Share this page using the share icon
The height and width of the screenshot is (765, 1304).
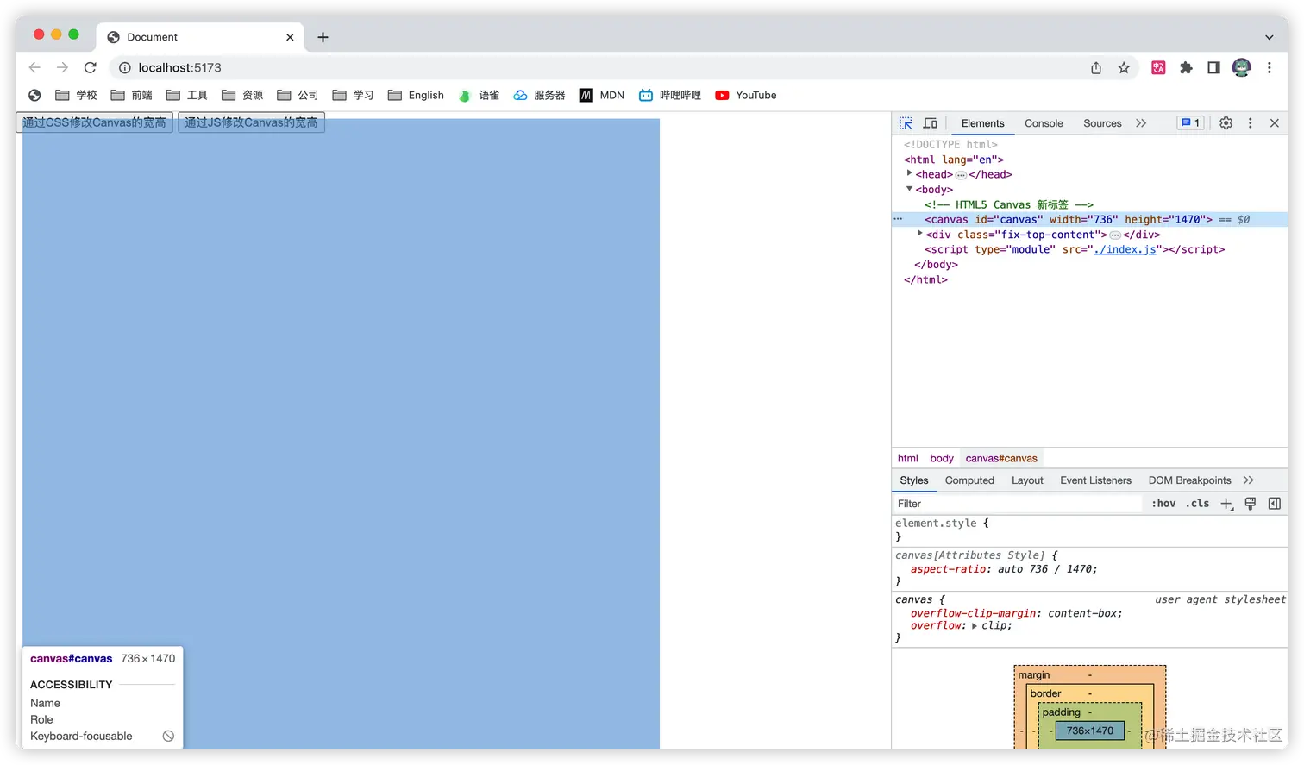pyautogui.click(x=1096, y=67)
